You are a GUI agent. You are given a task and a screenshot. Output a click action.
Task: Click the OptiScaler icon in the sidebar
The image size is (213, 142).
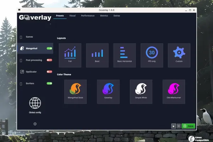pos(22,72)
